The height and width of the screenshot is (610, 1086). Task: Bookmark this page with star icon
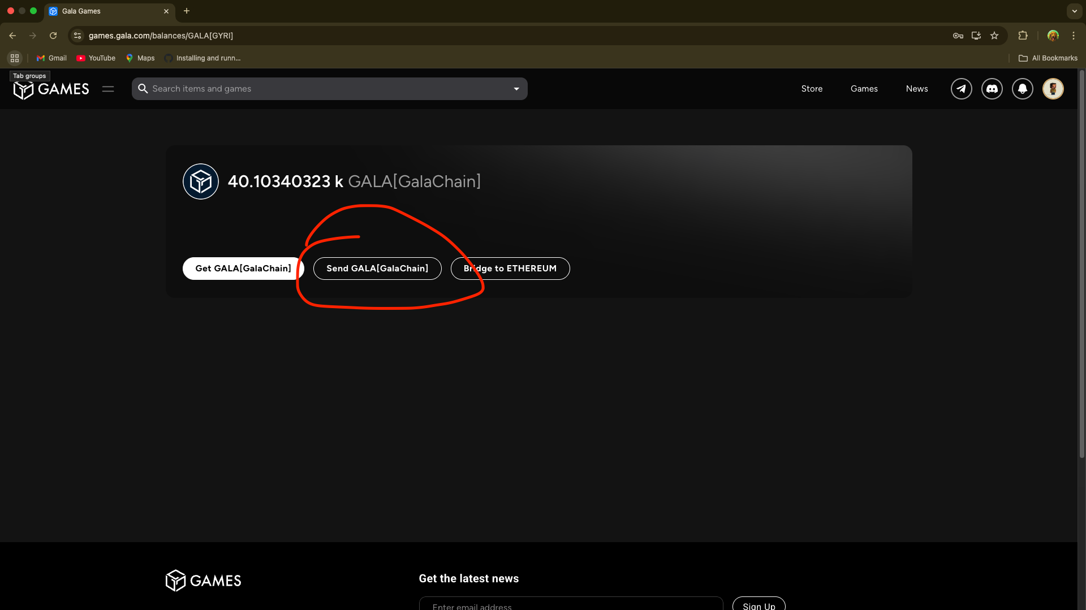[994, 36]
